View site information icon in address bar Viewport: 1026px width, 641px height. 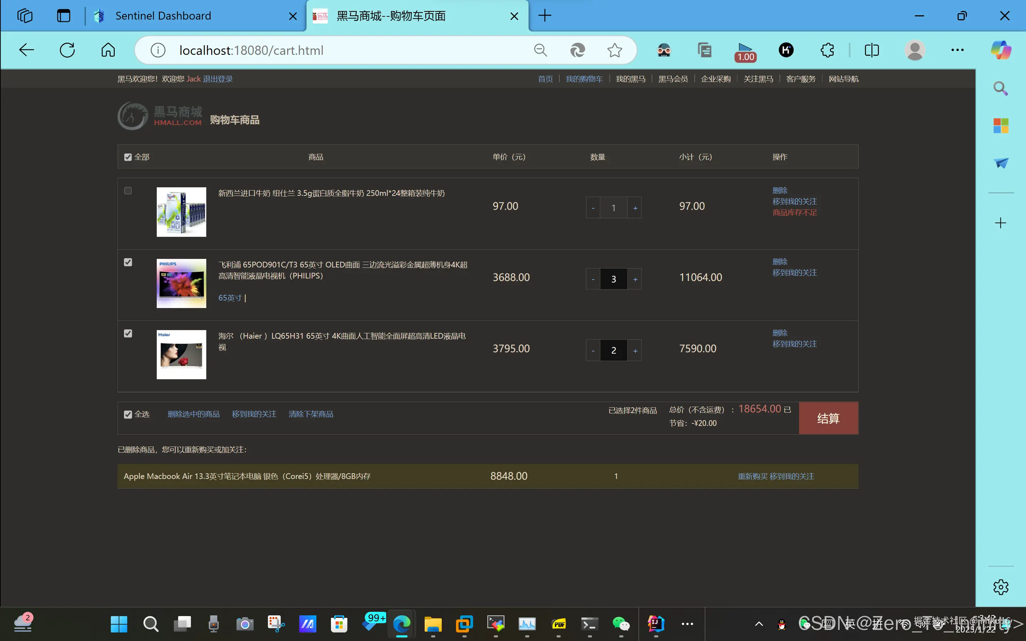(158, 51)
